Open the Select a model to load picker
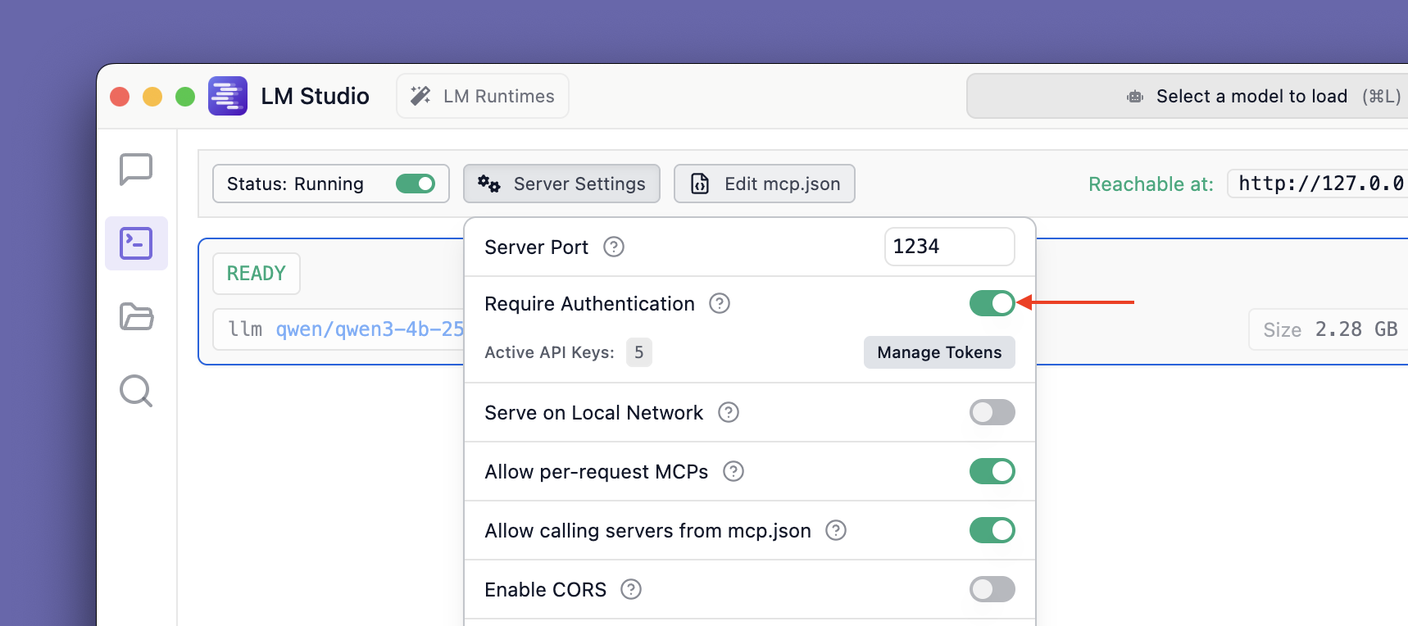This screenshot has height=626, width=1408. pos(1251,96)
